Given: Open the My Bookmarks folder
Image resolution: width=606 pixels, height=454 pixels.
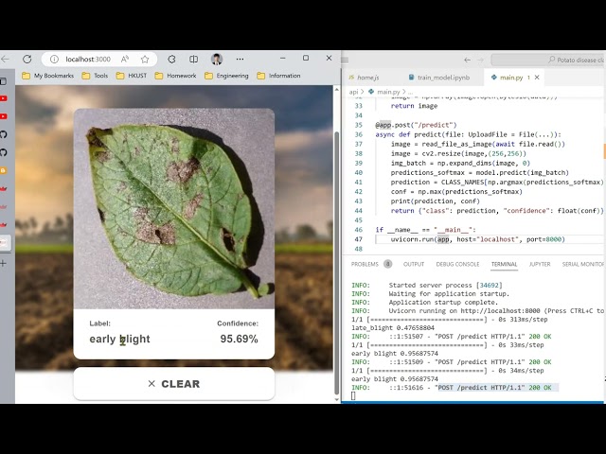Looking at the screenshot, I should tap(48, 76).
